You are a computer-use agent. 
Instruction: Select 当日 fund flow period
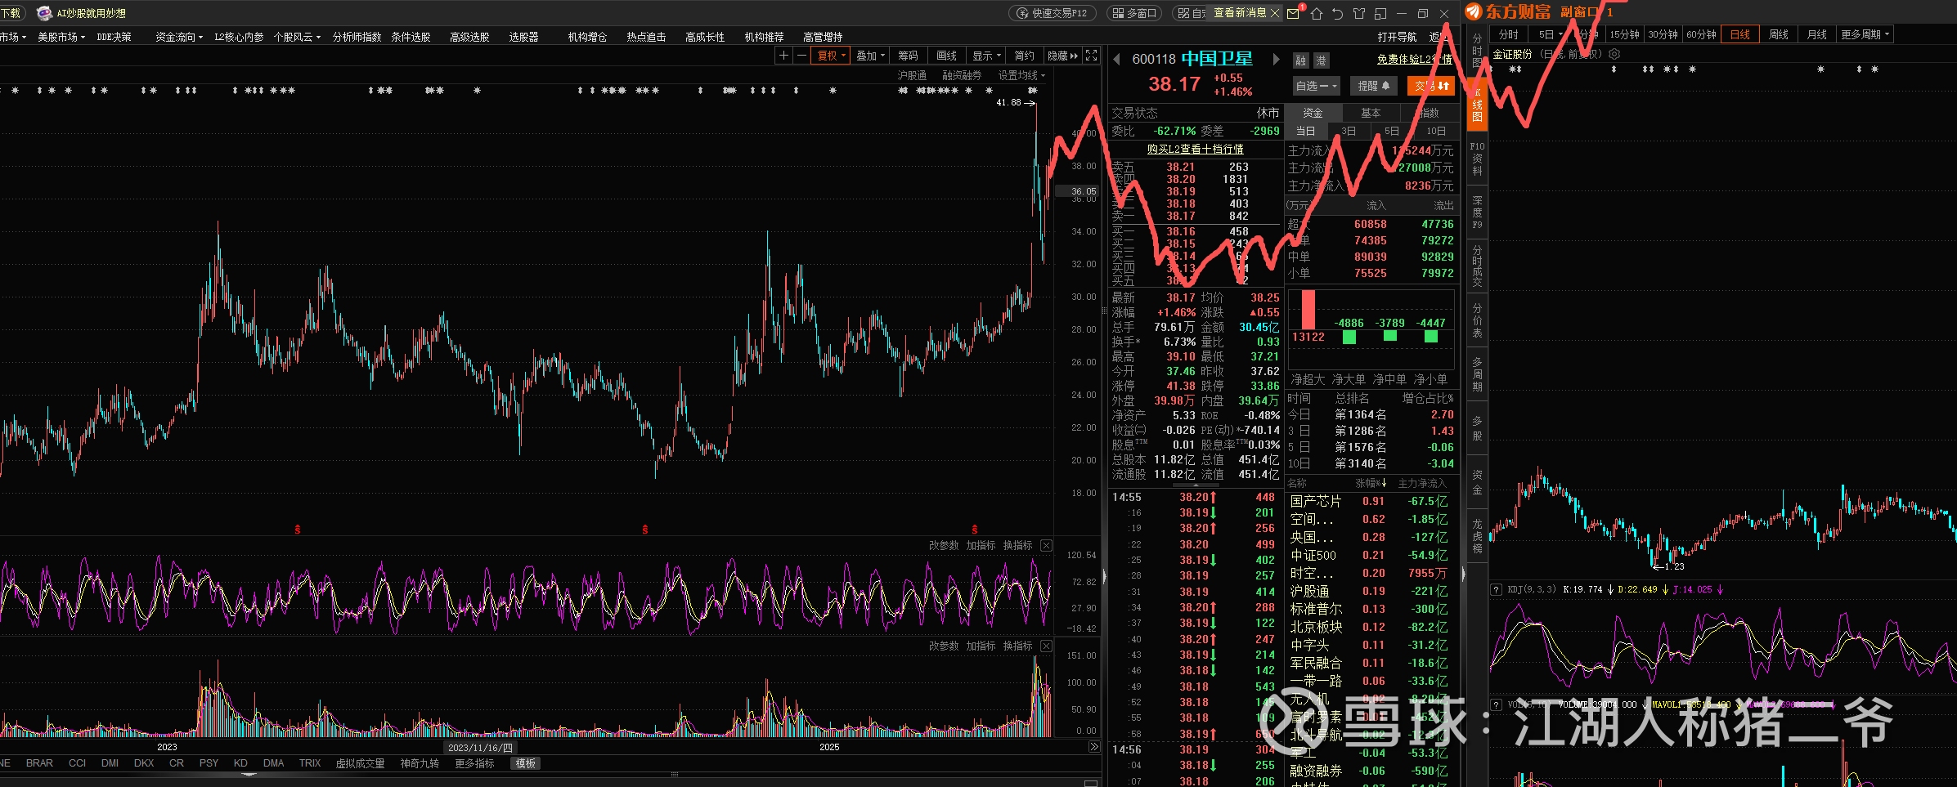tap(1306, 131)
